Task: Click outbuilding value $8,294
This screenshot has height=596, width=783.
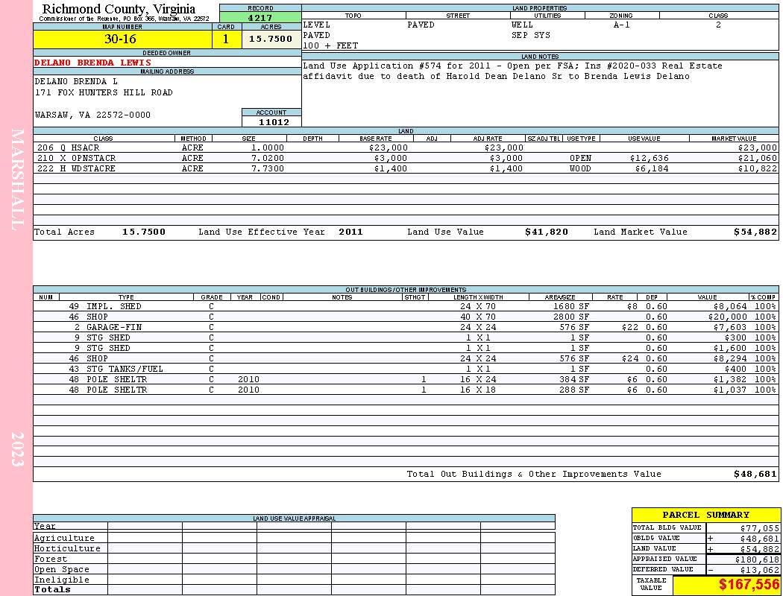Action: click(x=730, y=358)
